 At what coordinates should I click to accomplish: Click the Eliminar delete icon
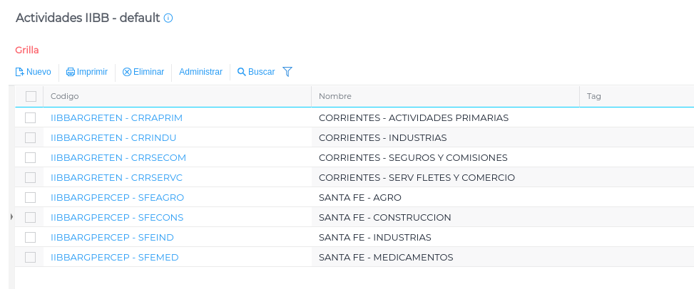coord(127,72)
